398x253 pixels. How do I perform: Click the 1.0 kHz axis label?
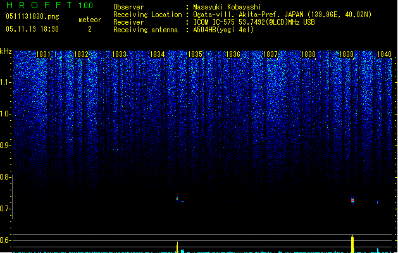5,114
